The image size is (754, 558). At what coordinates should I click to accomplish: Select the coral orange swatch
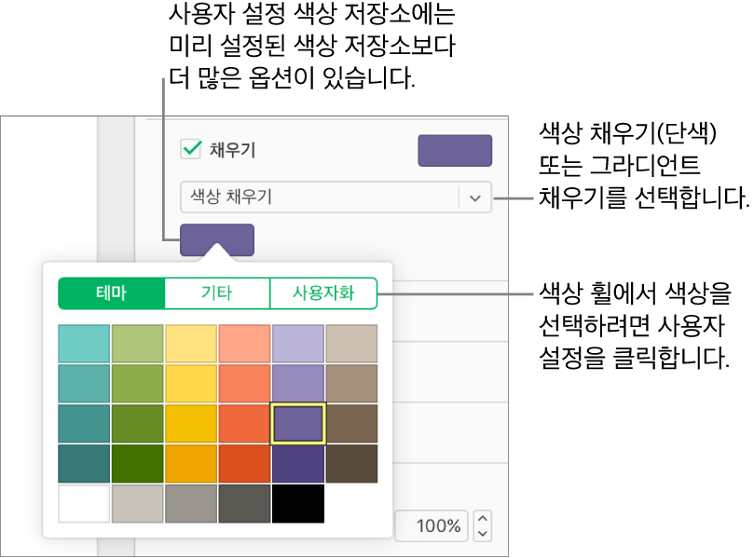pos(244,383)
